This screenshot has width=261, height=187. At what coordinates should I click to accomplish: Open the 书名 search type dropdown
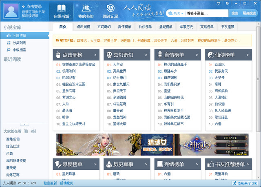[x=176, y=13]
